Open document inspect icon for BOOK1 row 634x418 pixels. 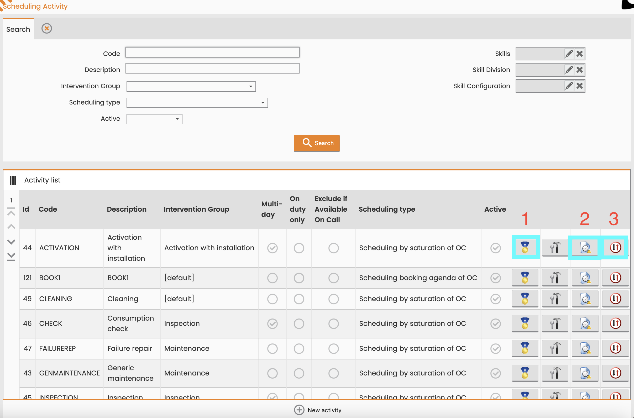tap(585, 278)
